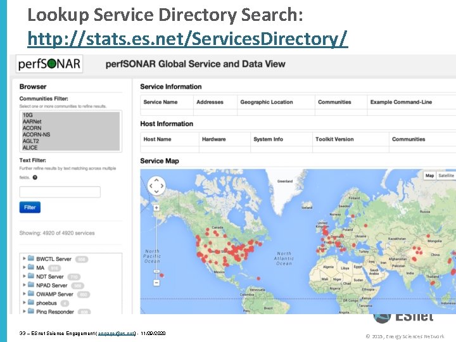Click the Hardware column header
456x342 pixels.
click(214, 139)
